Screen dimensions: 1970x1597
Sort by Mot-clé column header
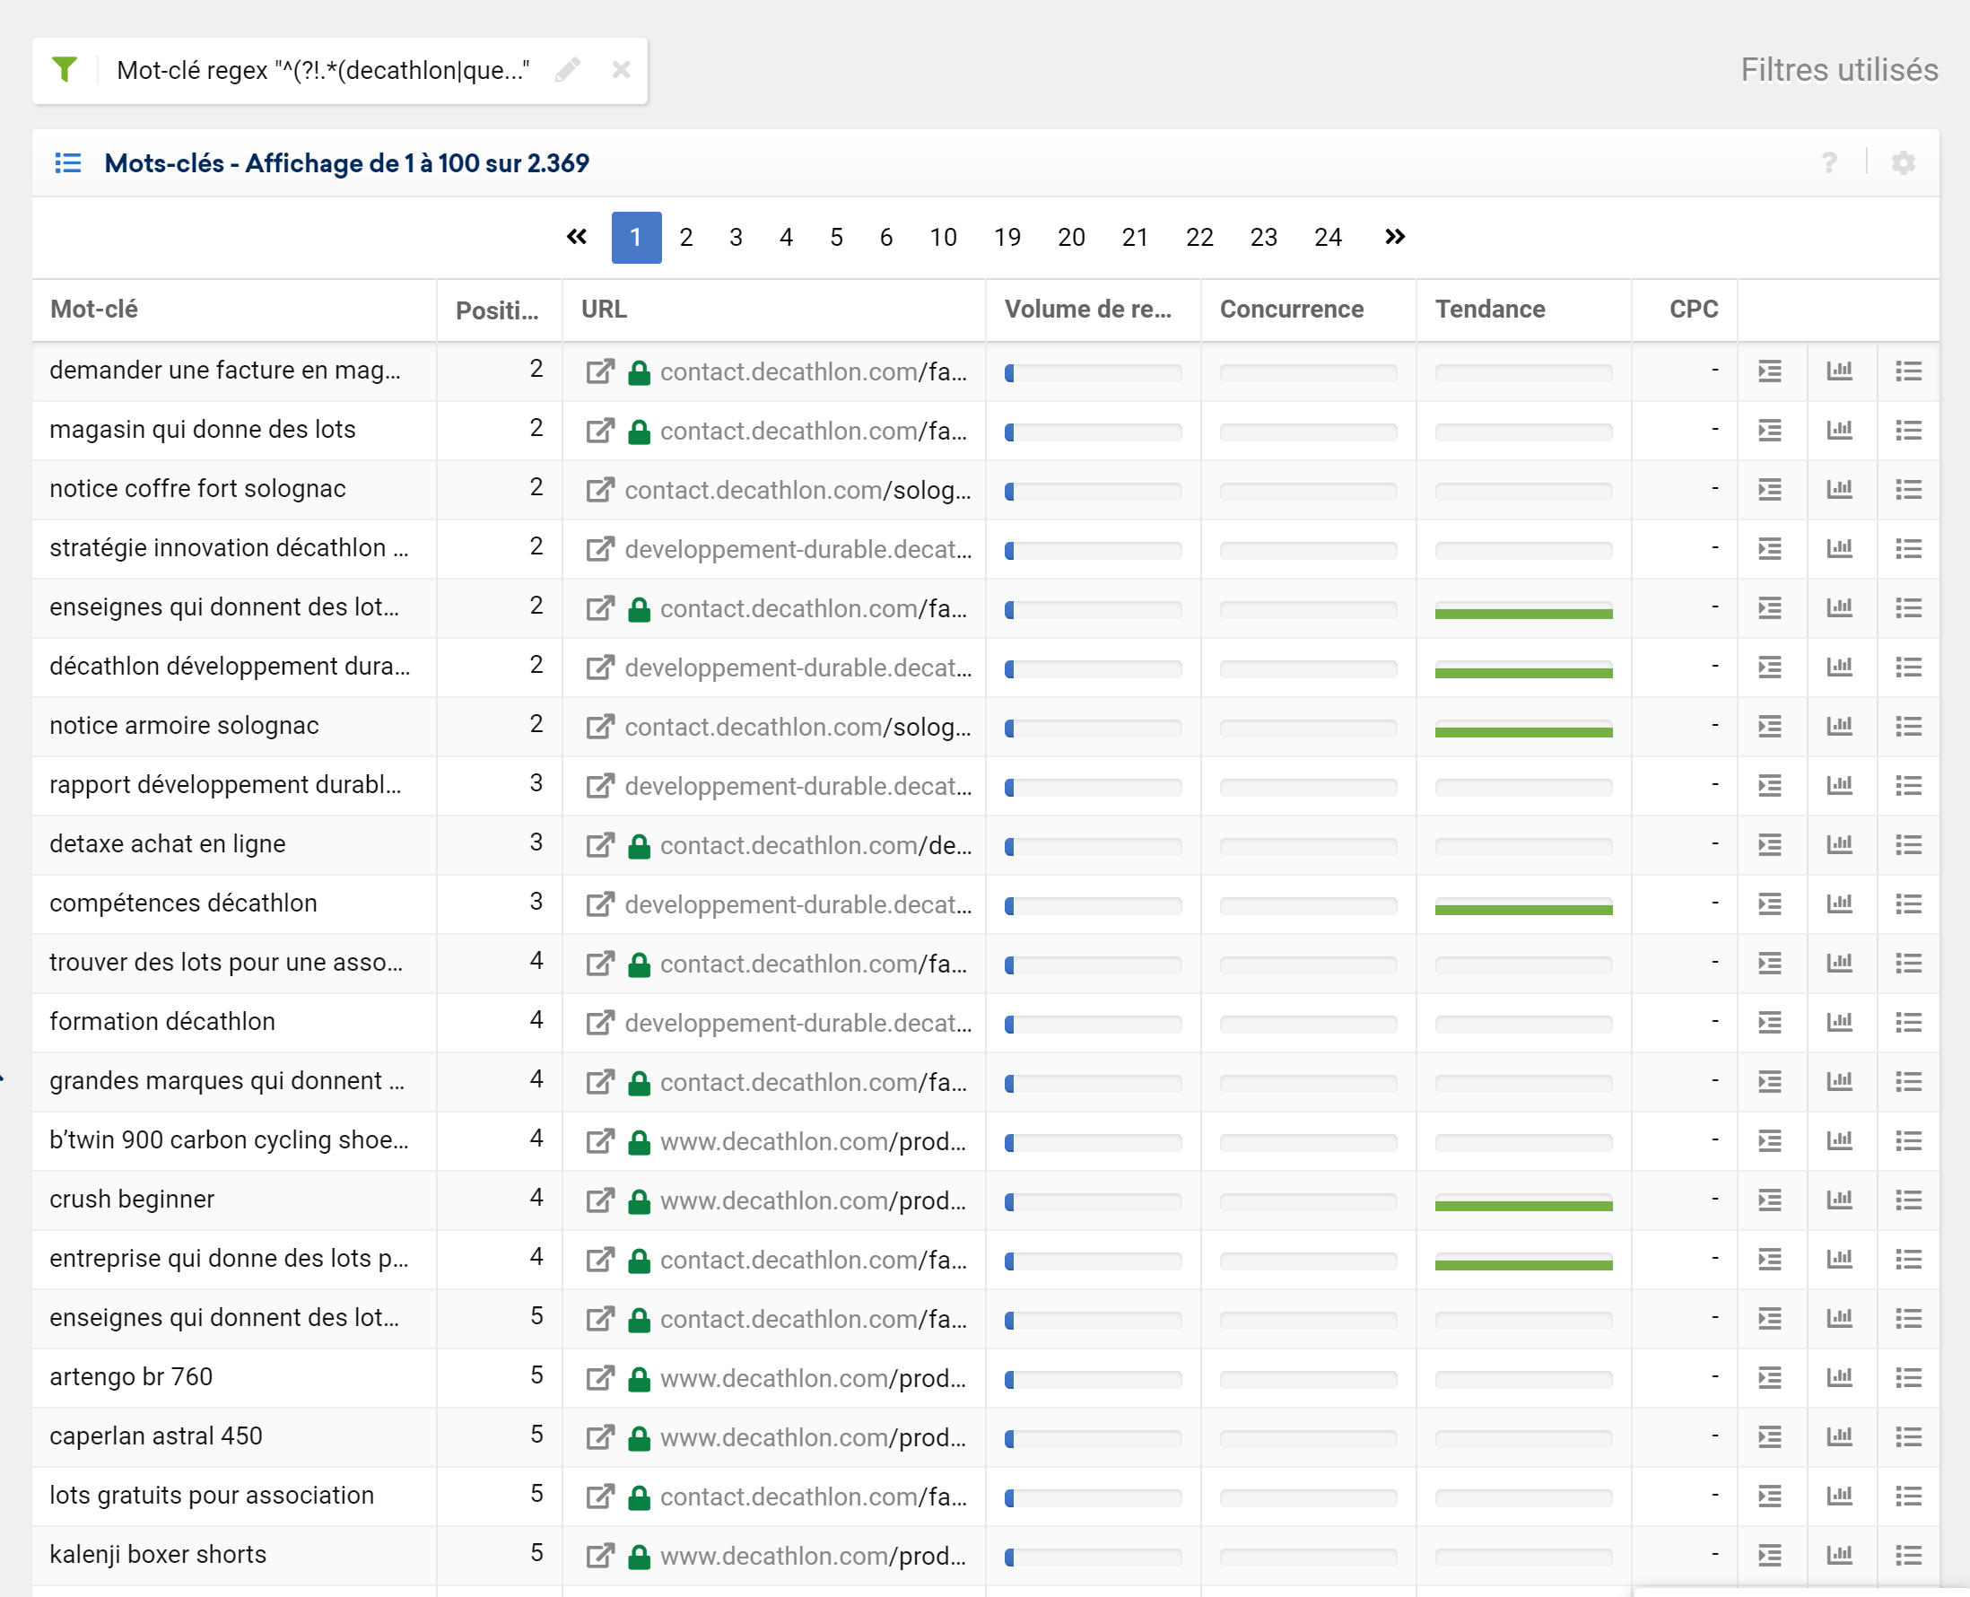94,310
